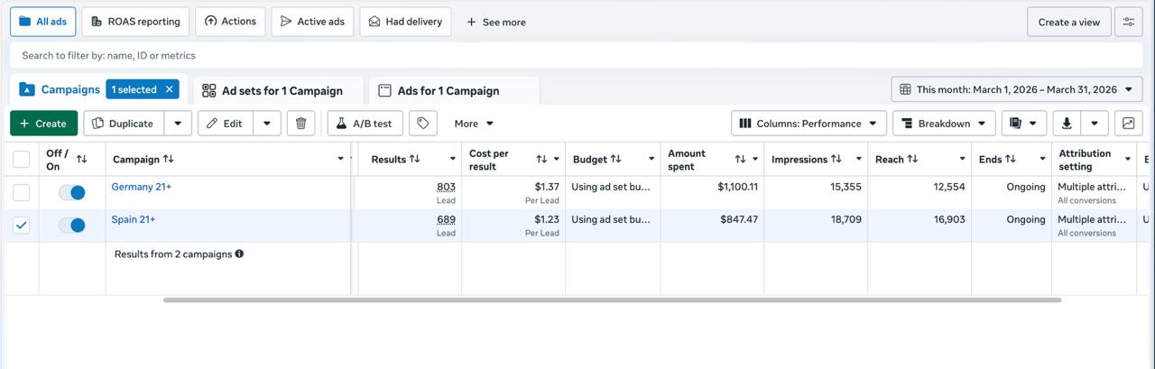1155x369 pixels.
Task: Focus the search filter field
Action: pos(577,55)
